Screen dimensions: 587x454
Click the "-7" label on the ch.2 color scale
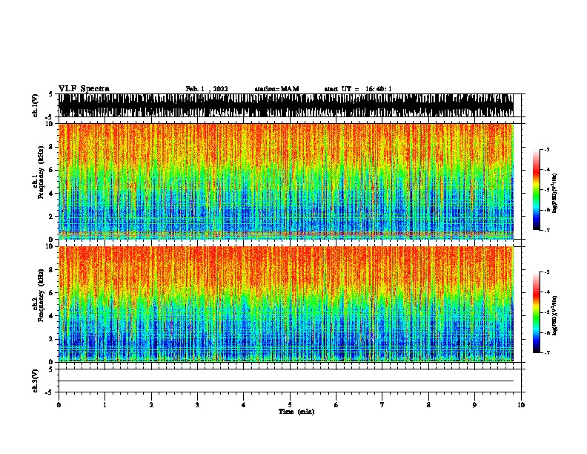pos(546,352)
